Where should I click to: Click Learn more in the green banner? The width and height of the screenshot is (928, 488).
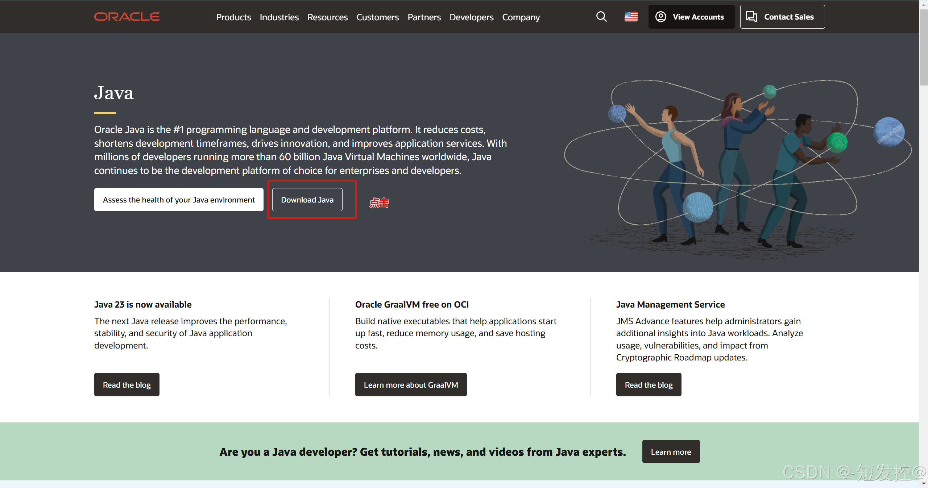[671, 452]
